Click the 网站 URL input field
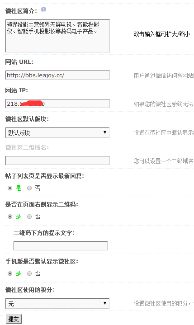 tap(57, 75)
